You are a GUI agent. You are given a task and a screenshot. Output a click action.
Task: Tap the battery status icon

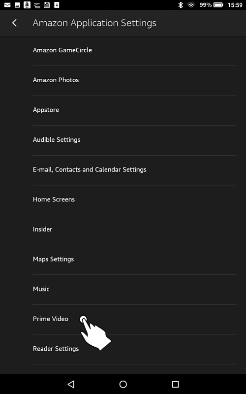click(218, 5)
